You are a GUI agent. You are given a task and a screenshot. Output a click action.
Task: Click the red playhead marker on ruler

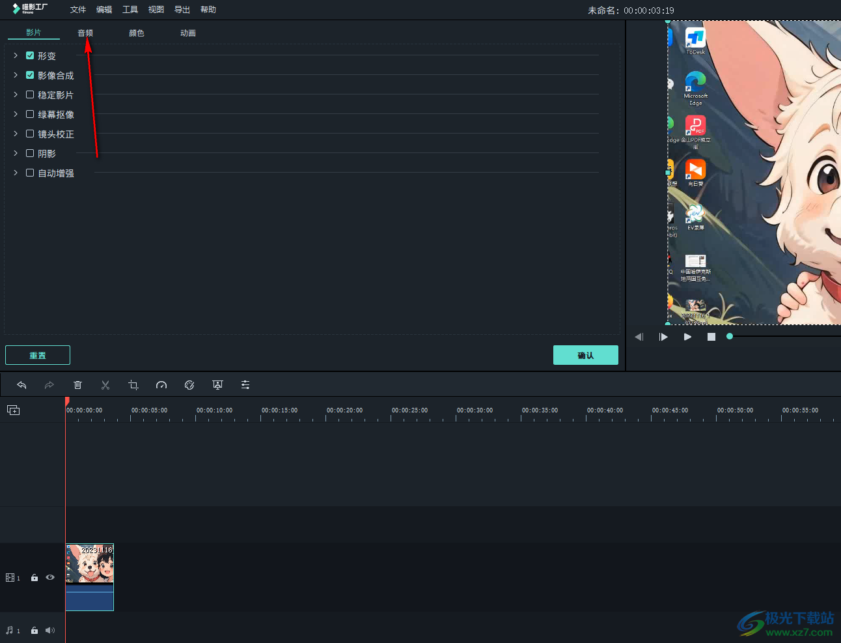click(x=67, y=401)
